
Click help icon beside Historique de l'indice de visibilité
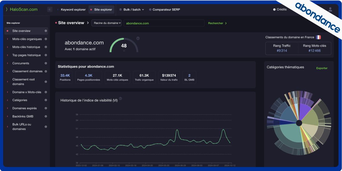coord(120,99)
